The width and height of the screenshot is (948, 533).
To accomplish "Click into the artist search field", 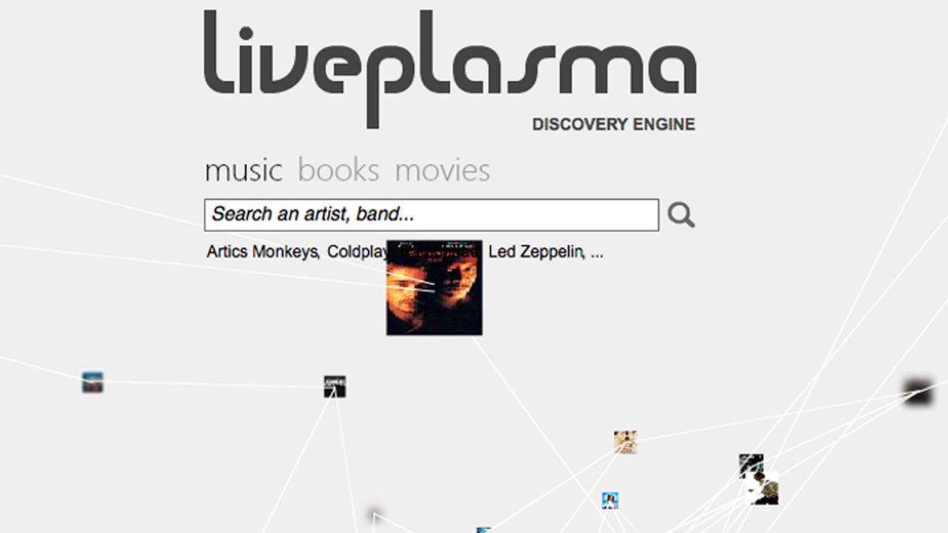I will click(431, 215).
